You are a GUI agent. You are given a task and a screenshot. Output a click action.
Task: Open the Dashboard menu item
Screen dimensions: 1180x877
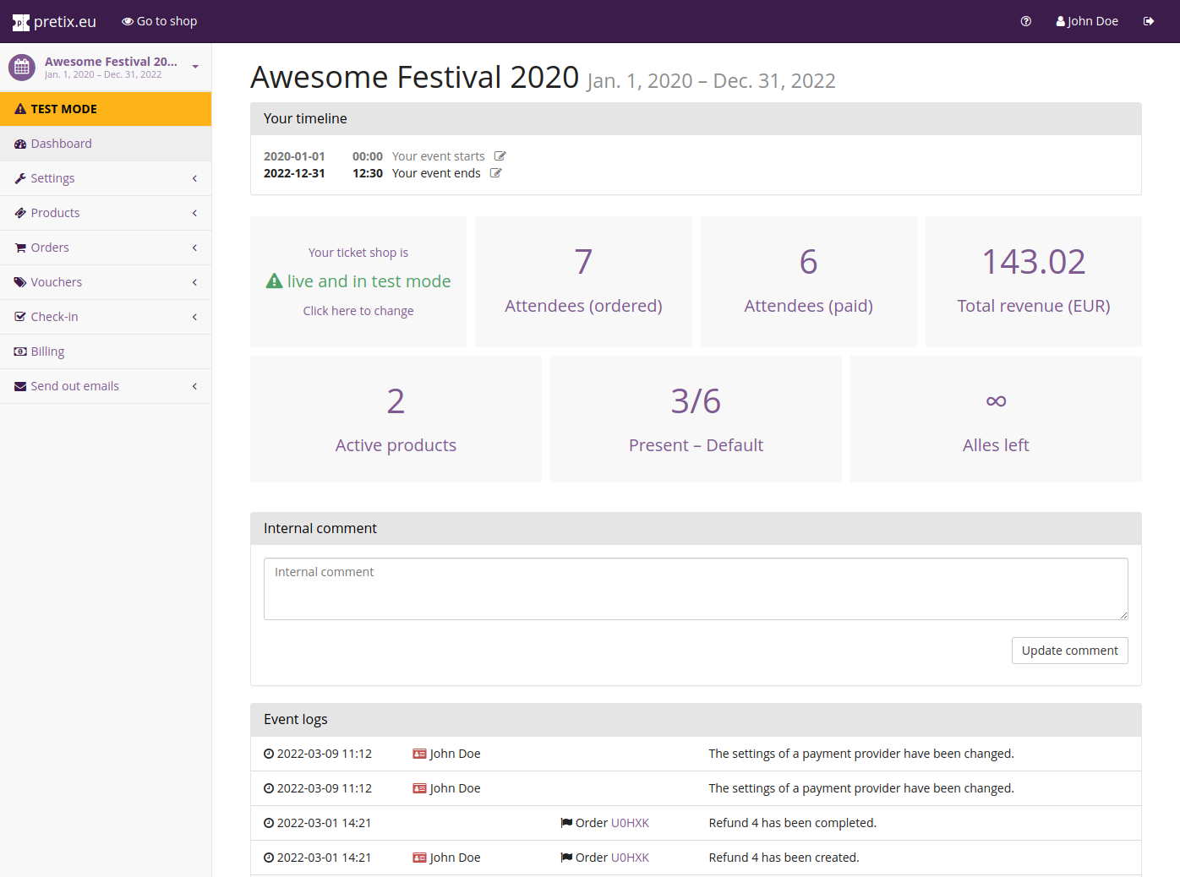61,144
